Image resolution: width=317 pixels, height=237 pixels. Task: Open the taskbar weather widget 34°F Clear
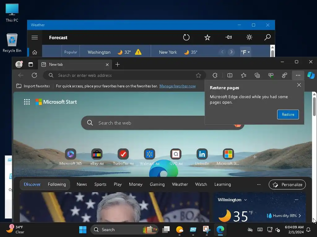pyautogui.click(x=15, y=230)
